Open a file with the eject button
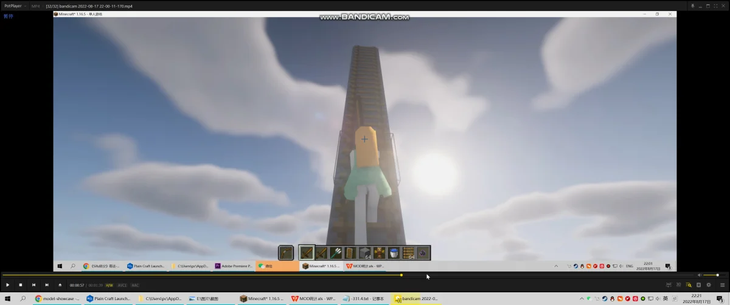 (60, 285)
